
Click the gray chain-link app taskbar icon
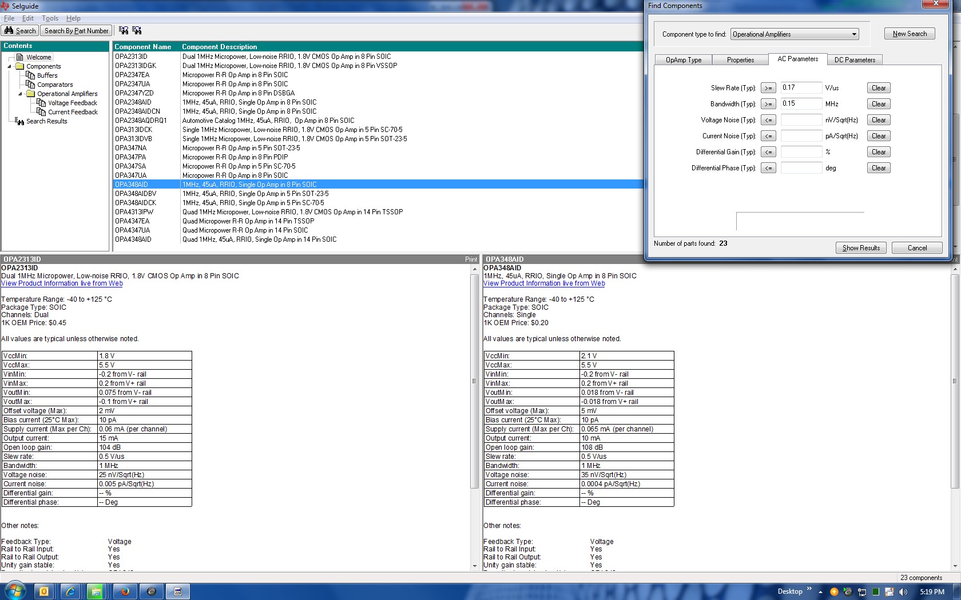[x=152, y=591]
